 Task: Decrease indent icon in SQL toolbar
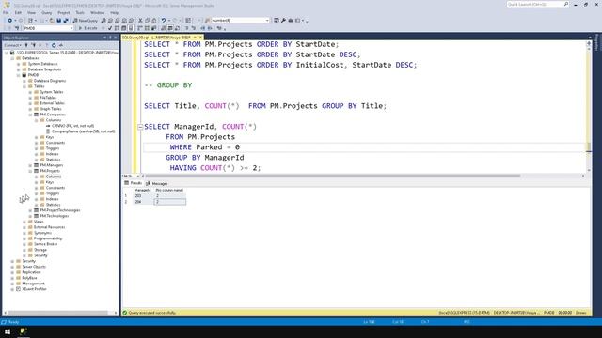tap(203, 28)
